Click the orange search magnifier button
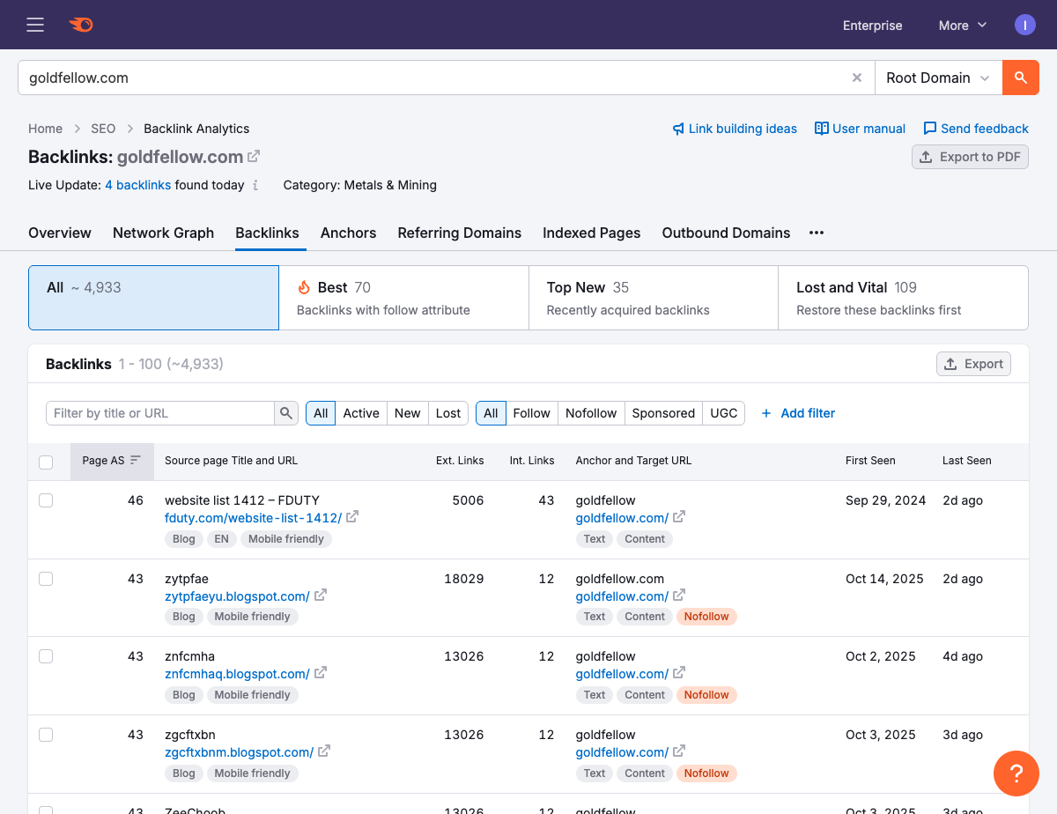 [1020, 78]
